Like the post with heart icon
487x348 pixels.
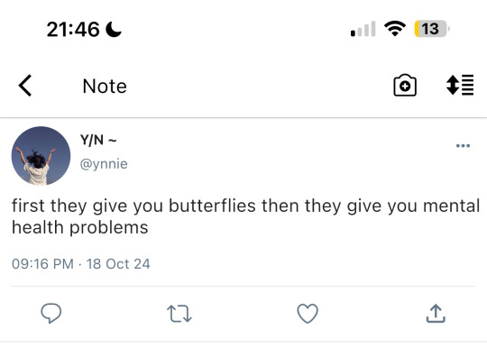308,313
